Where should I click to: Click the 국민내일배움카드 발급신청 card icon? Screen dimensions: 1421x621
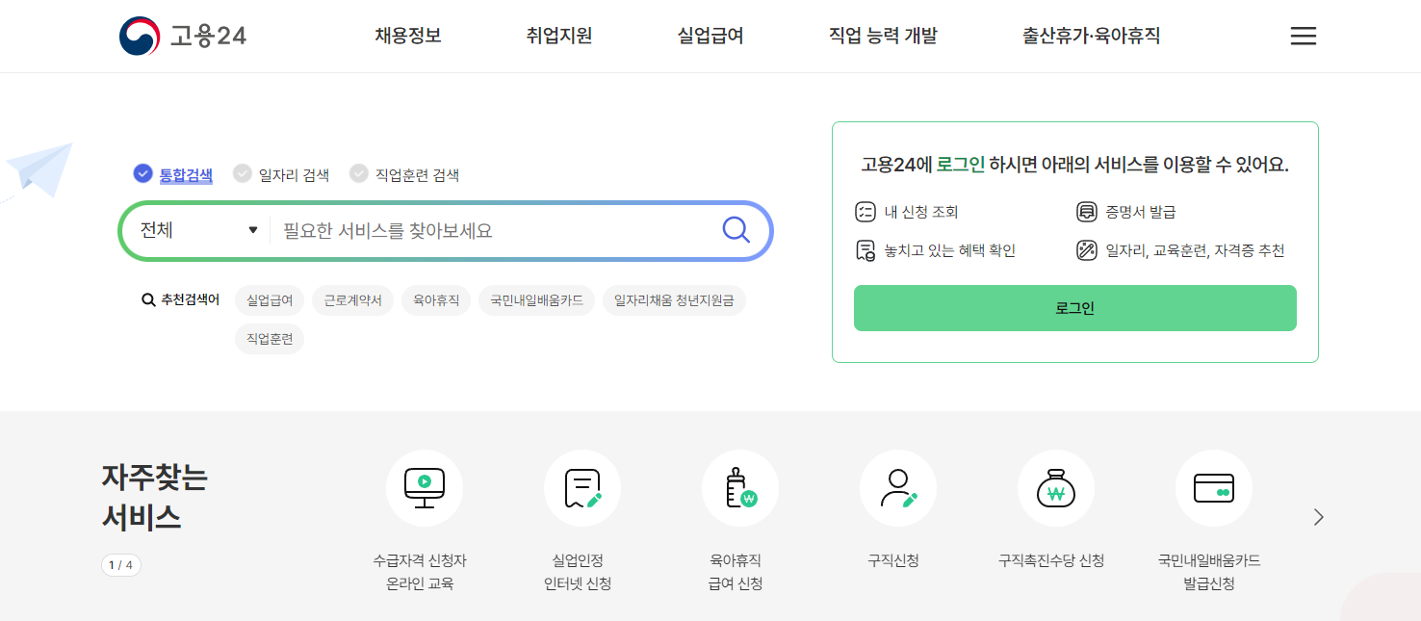(1214, 487)
